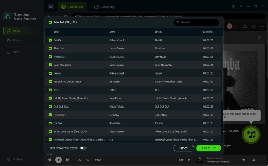This screenshot has width=268, height=166.
Task: Close the panel with the X icon
Action: 259,38
